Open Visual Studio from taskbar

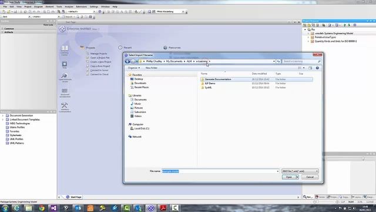click(x=53, y=208)
